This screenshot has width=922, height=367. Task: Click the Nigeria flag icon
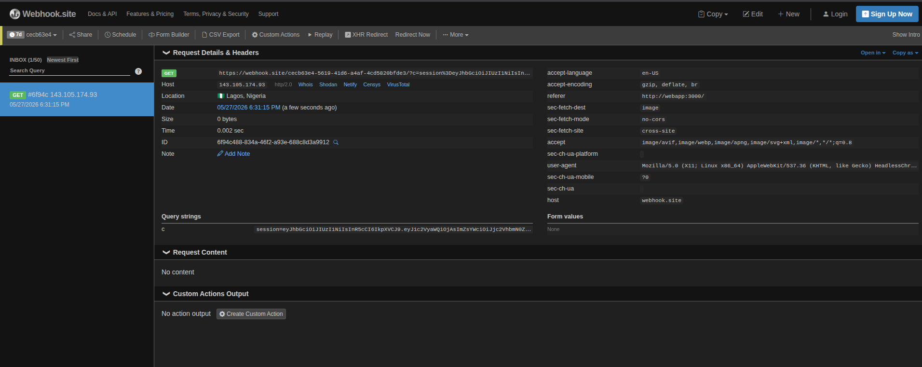(221, 96)
